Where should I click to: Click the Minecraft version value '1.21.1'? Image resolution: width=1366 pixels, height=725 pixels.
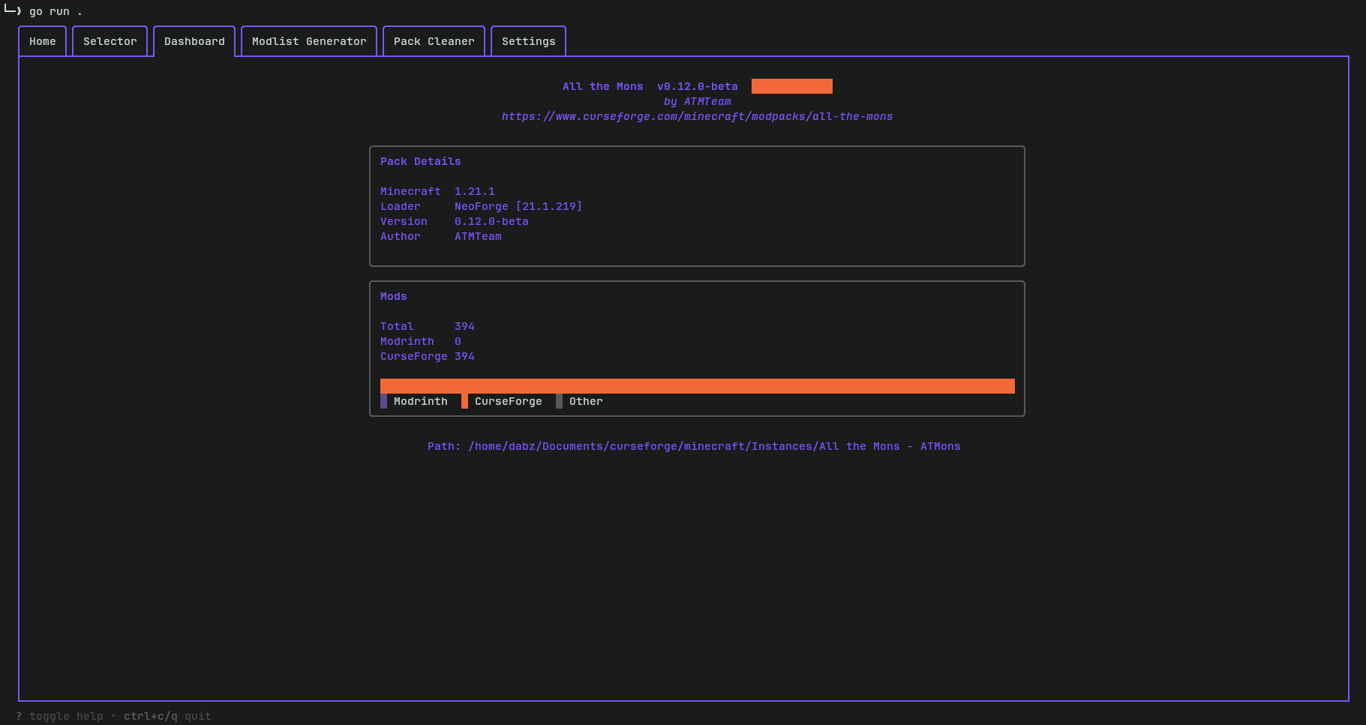tap(475, 191)
